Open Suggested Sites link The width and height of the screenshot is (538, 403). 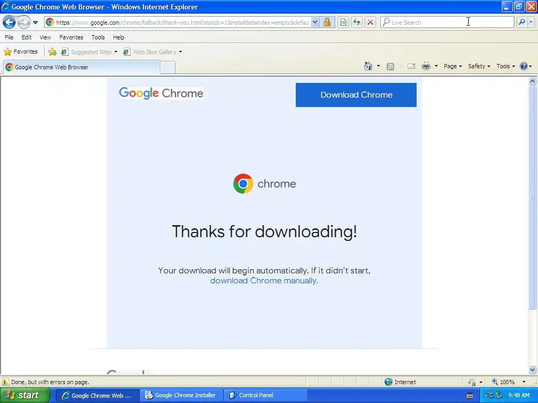[87, 52]
